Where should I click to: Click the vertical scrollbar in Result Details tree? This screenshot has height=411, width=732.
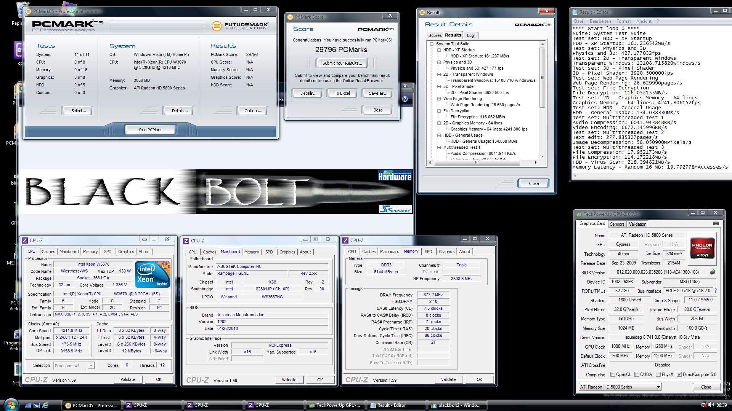(x=542, y=78)
